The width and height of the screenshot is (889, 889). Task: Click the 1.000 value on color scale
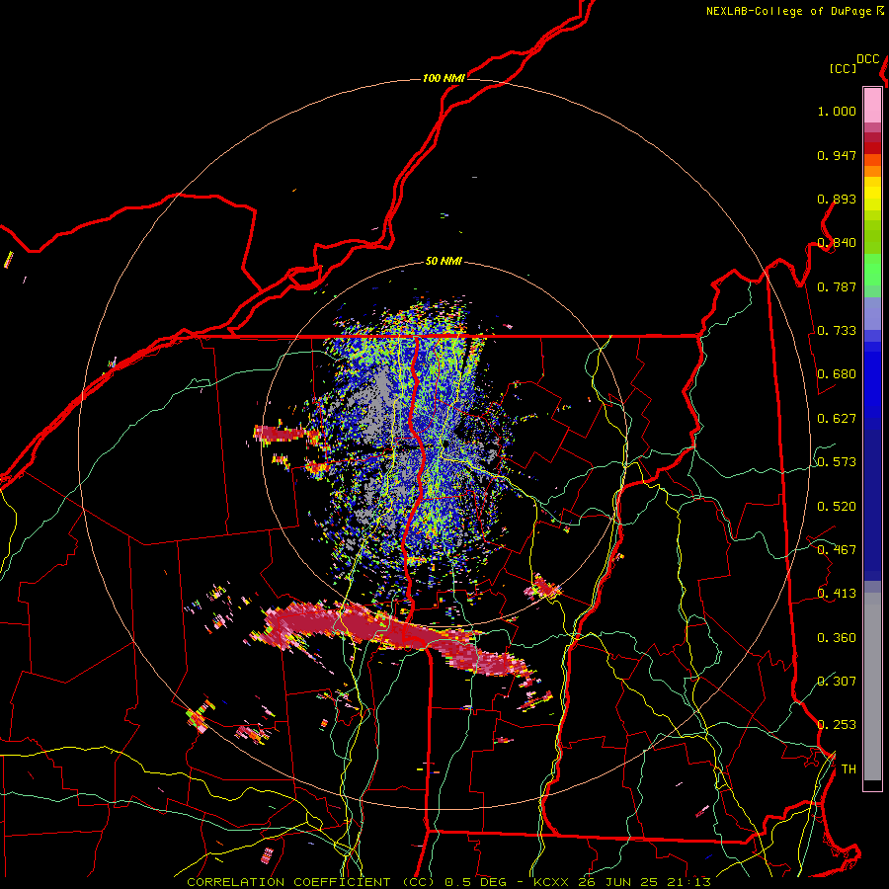pos(837,111)
